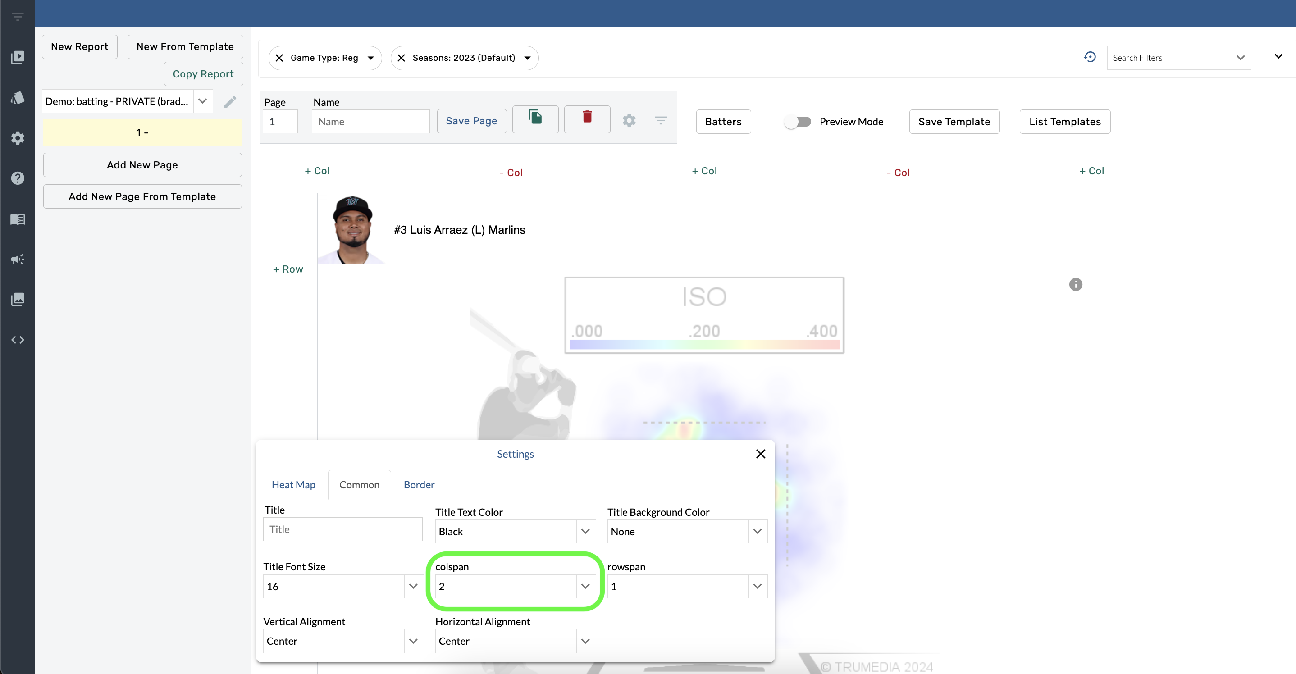
Task: Click the List Templates button
Action: [x=1064, y=122]
